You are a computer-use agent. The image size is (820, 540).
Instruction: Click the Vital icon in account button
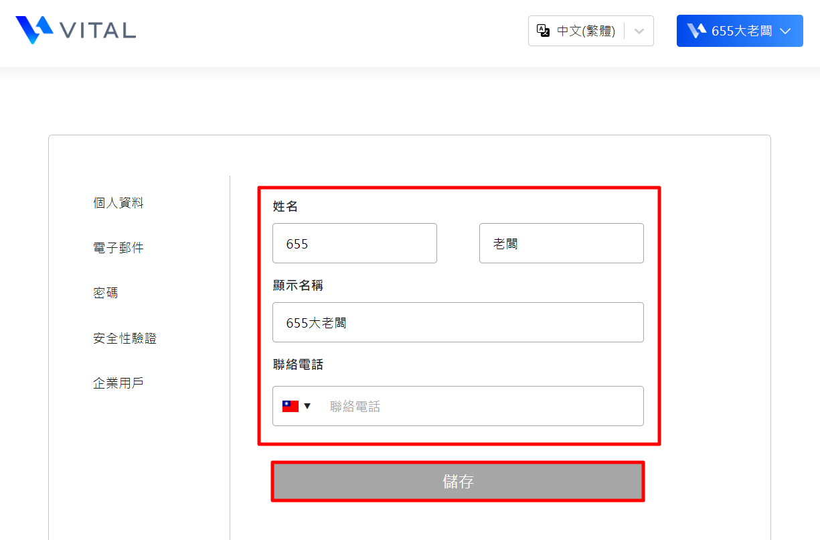coord(697,31)
